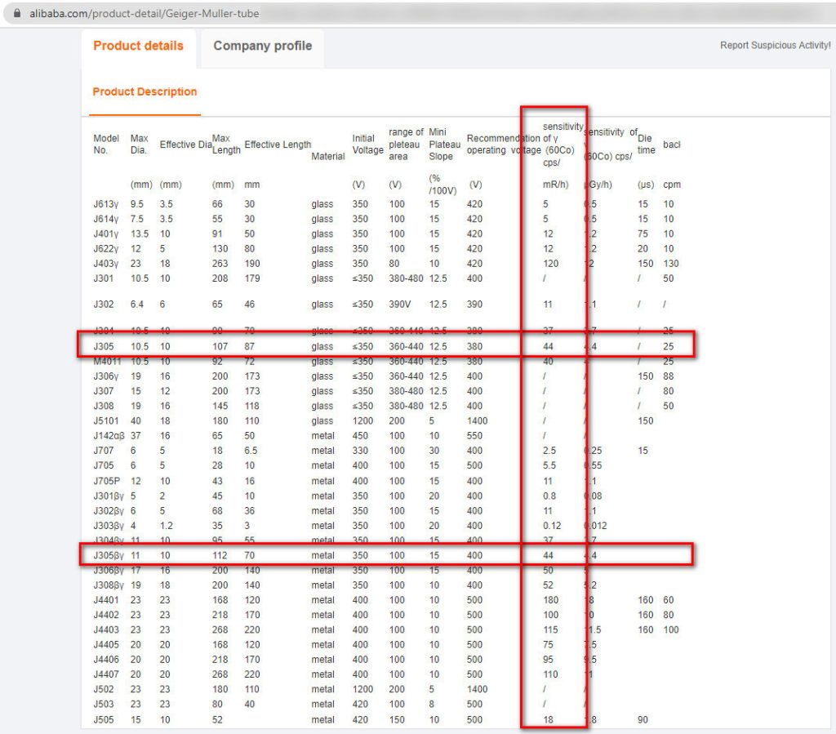Click the Material column header

tap(328, 156)
